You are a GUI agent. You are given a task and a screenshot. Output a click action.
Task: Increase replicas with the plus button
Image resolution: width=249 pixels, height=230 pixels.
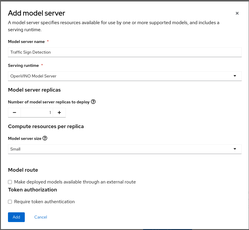59,112
